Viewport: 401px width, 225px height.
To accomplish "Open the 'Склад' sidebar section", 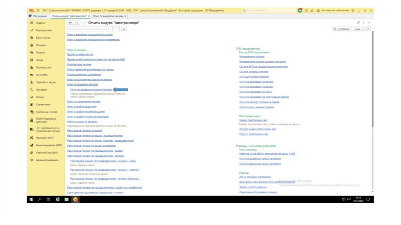I will point(40,60).
